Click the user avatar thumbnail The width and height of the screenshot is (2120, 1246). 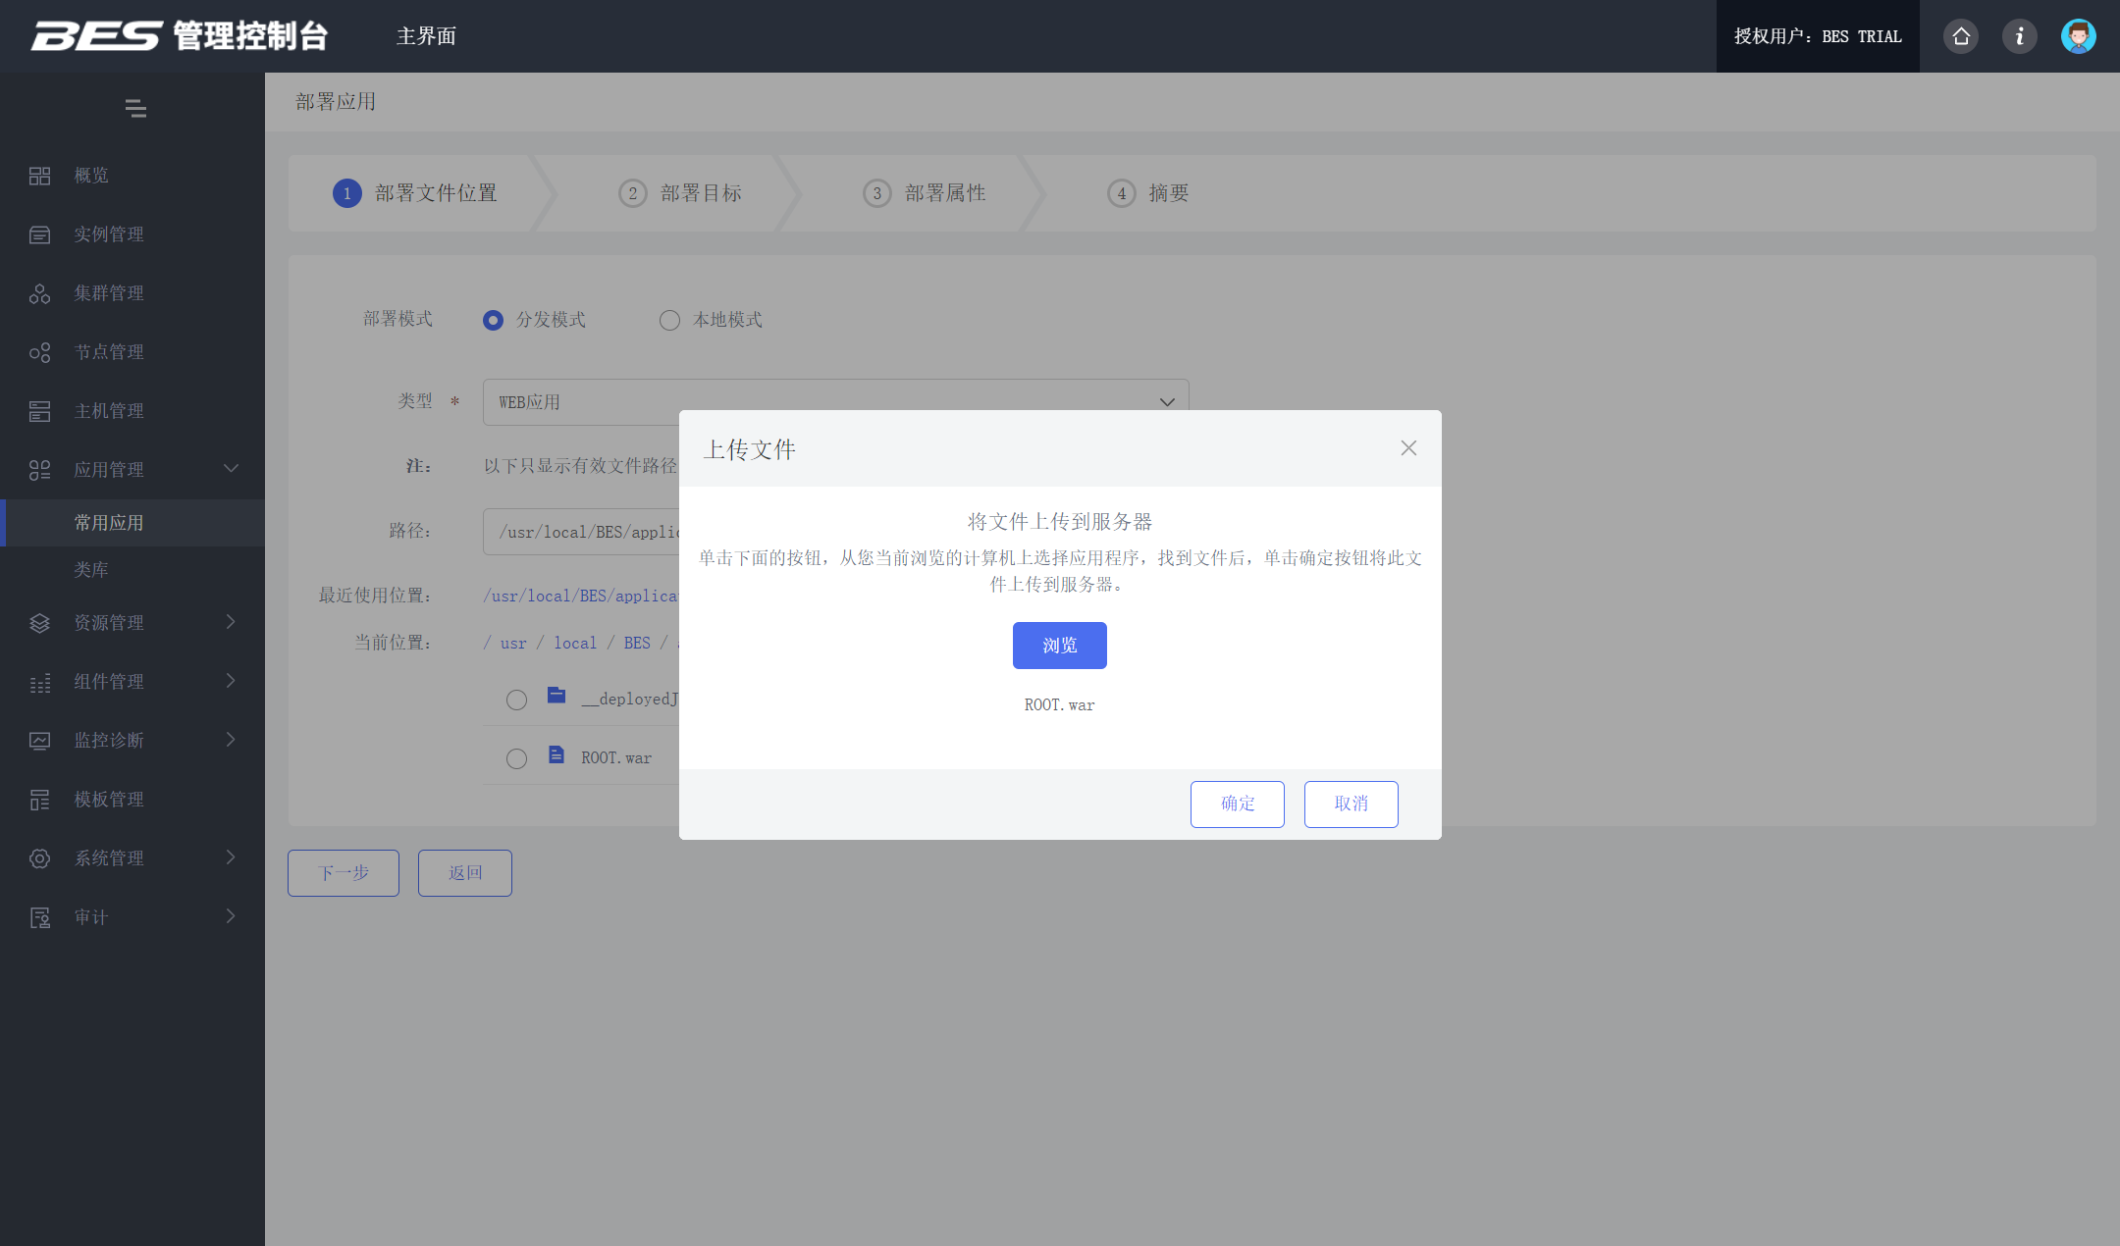click(x=2078, y=35)
